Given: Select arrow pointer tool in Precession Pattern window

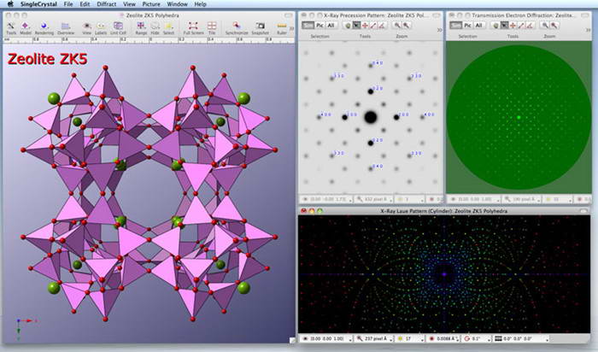Looking at the screenshot, I should 356,25.
